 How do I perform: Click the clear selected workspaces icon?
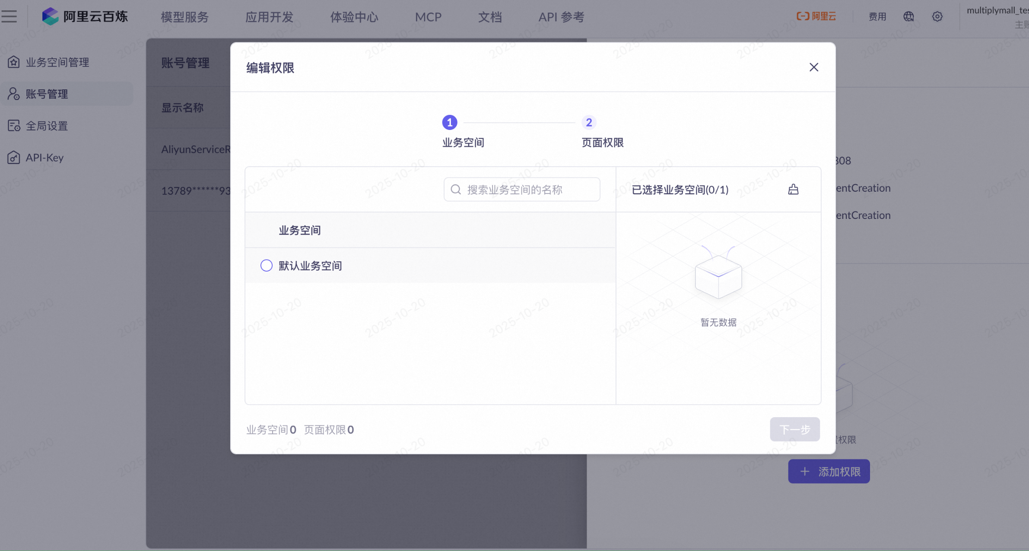[793, 190]
